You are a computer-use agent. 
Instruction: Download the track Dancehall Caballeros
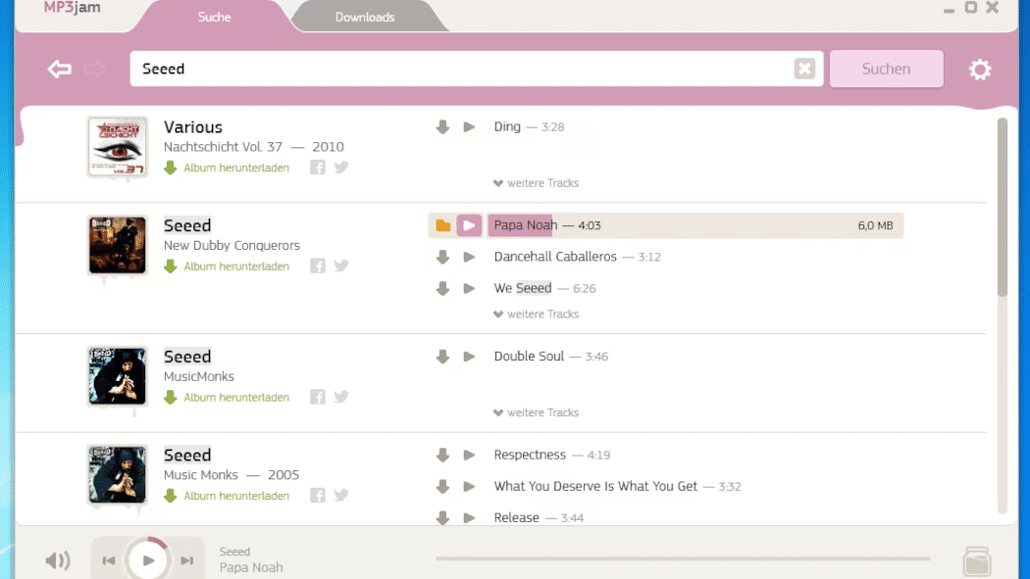(442, 257)
